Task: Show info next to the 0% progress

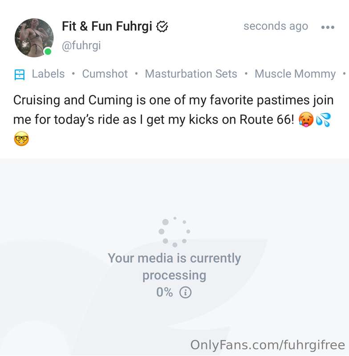Action: [185, 292]
